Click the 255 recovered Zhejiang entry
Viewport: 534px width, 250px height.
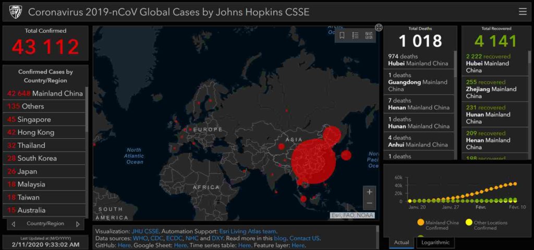pos(495,89)
